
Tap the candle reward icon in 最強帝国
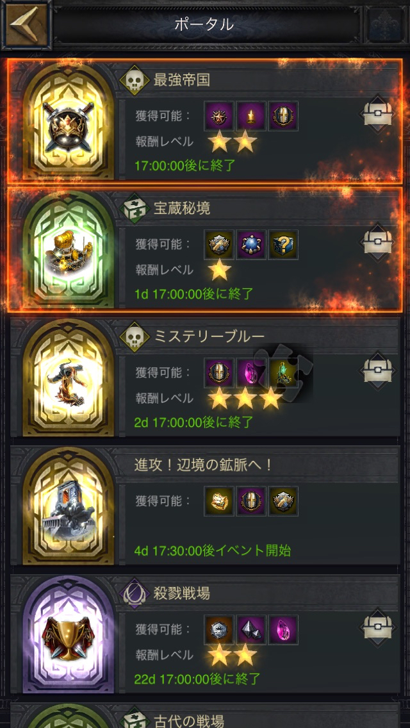251,116
